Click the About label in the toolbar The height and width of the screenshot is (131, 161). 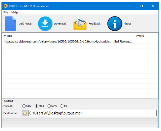pos(128,24)
